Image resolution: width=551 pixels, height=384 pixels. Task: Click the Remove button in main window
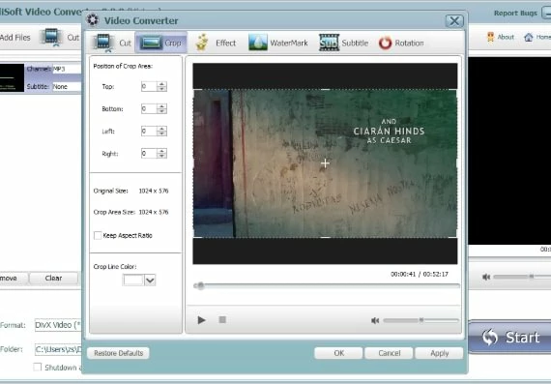(13, 278)
